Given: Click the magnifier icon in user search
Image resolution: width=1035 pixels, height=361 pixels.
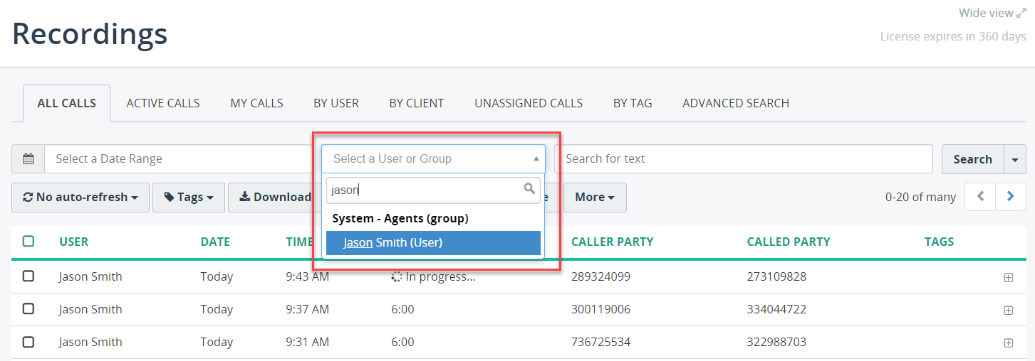Looking at the screenshot, I should click(529, 189).
